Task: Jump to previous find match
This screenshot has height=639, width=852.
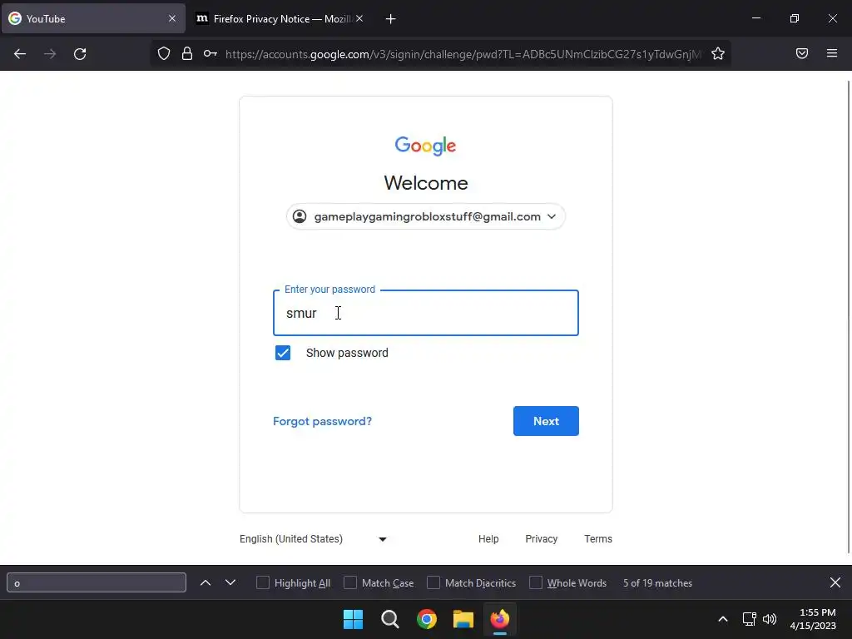Action: pos(206,582)
